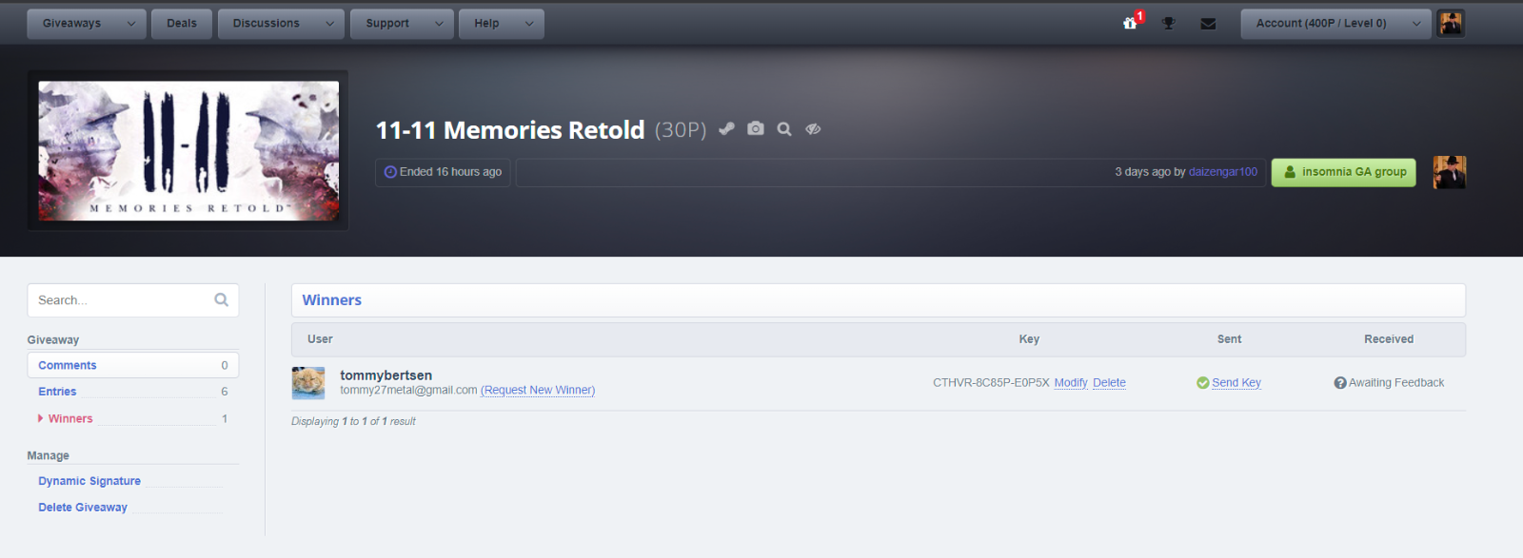
Task: Click the search magnifier icon in the sidebar
Action: tap(222, 300)
